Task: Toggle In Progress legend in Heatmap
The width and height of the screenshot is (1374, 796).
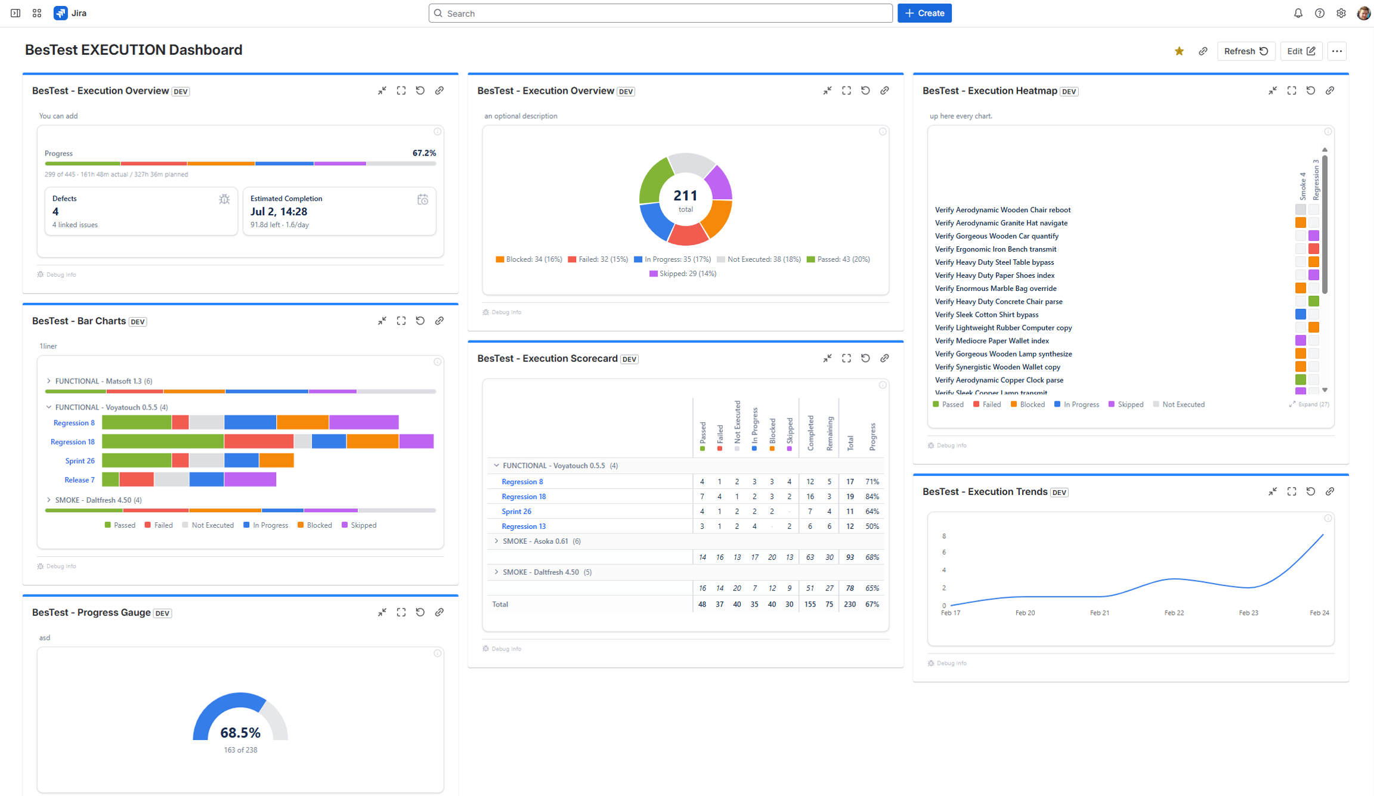Action: [1076, 404]
